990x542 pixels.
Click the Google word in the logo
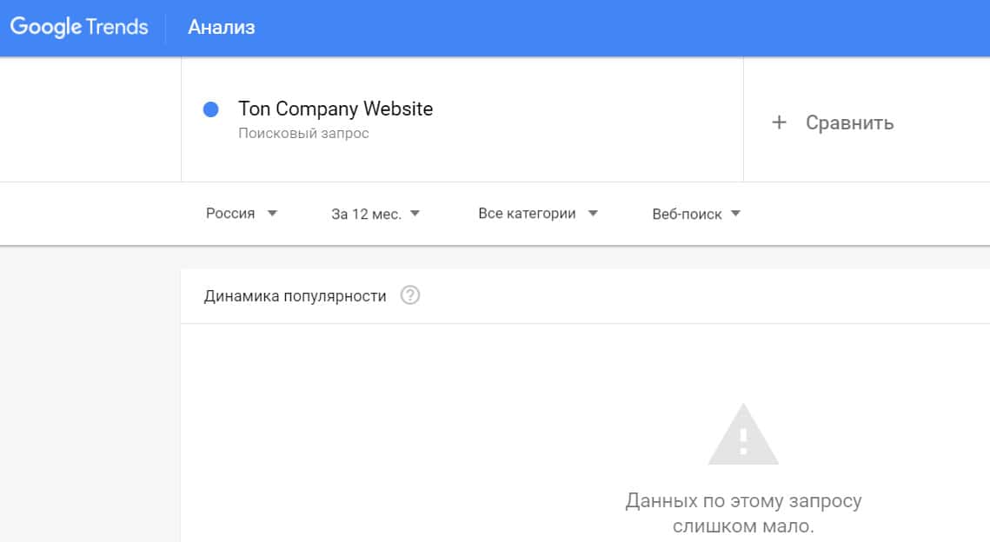[45, 27]
